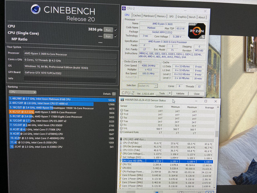Click the Close button in CPU-Z
The height and width of the screenshot is (193, 257).
coord(197,94)
